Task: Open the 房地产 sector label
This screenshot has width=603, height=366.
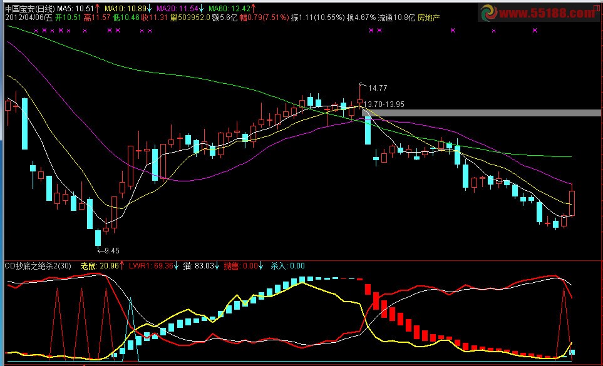Action: tap(428, 18)
